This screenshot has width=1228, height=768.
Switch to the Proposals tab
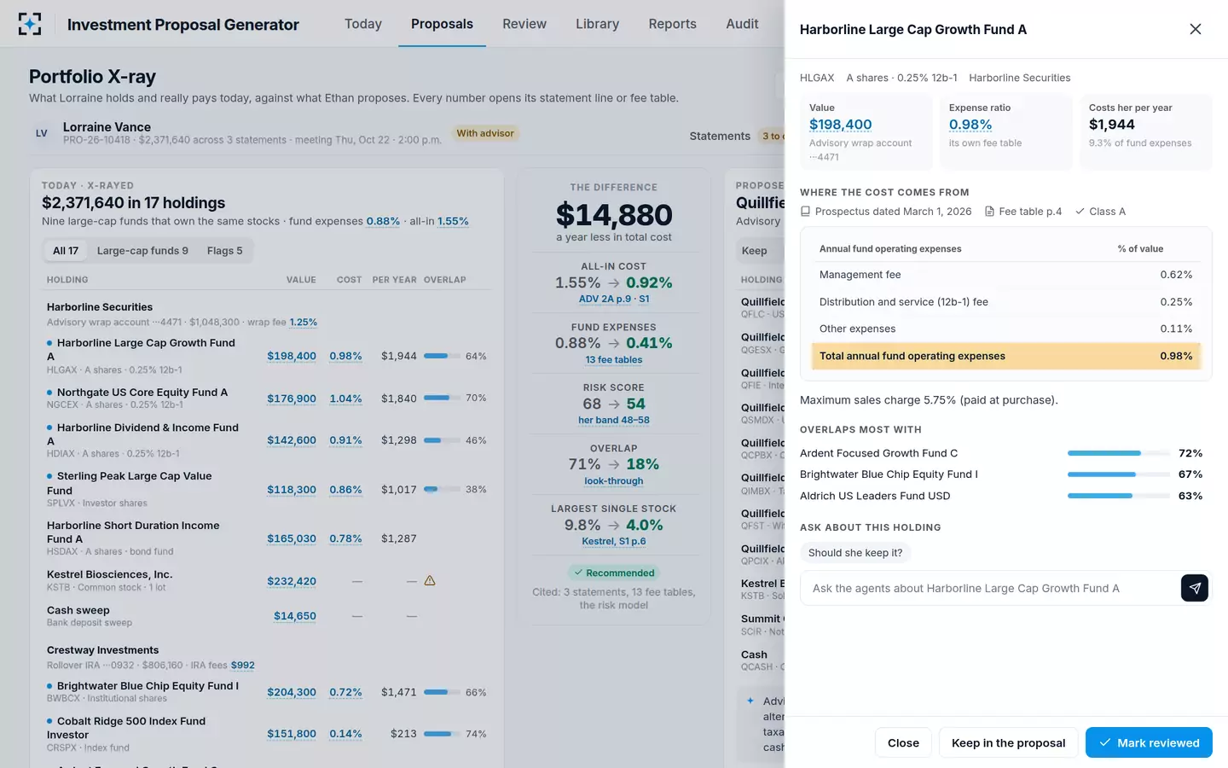442,24
